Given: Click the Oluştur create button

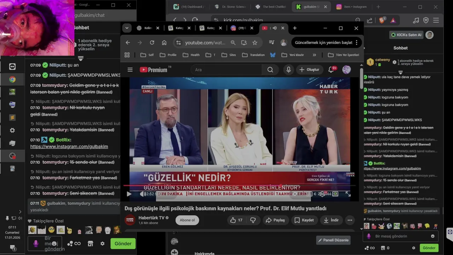Looking at the screenshot, I should [309, 70].
